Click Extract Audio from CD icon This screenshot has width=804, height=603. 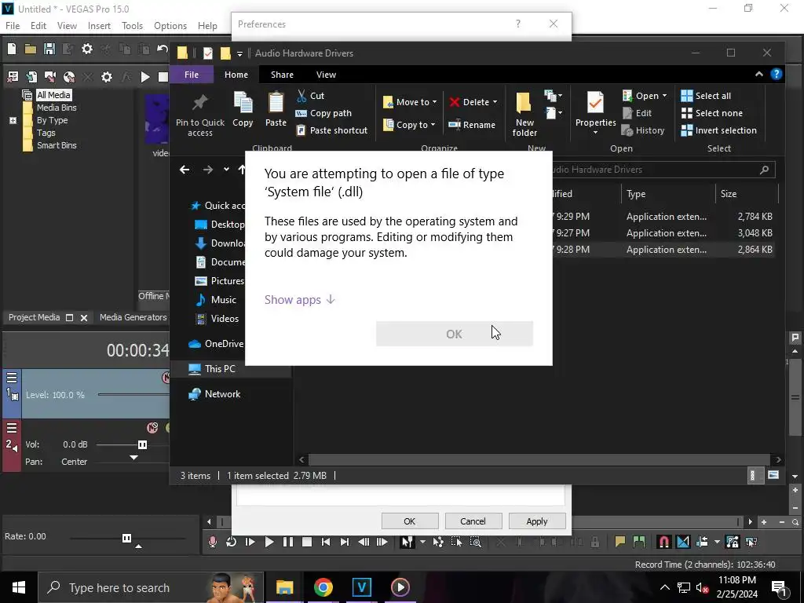pos(69,77)
